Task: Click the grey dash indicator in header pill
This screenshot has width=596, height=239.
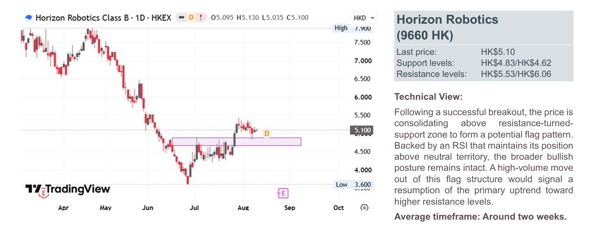Action: tap(181, 18)
